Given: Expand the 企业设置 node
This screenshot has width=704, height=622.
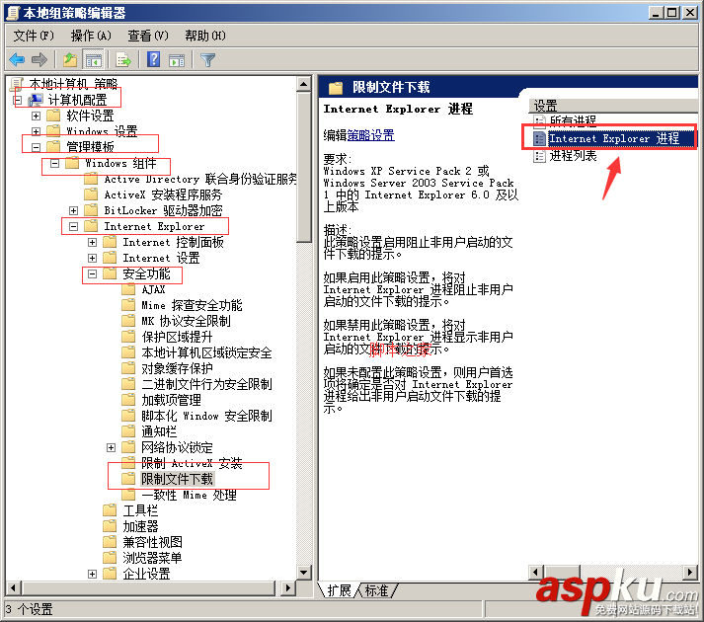Looking at the screenshot, I should 93,574.
